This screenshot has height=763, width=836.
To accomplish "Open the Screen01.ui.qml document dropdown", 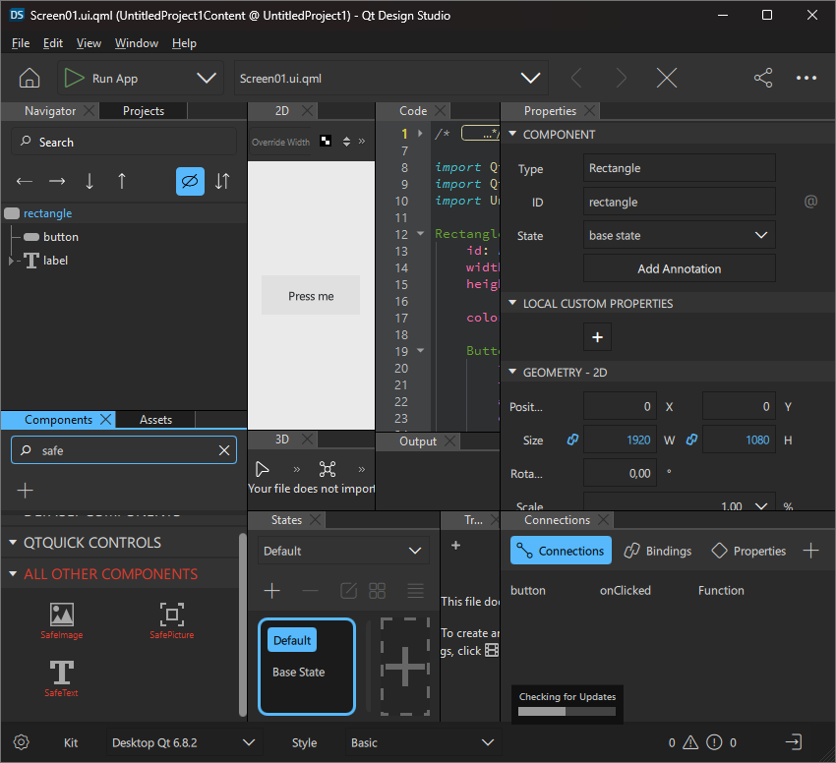I will click(530, 79).
